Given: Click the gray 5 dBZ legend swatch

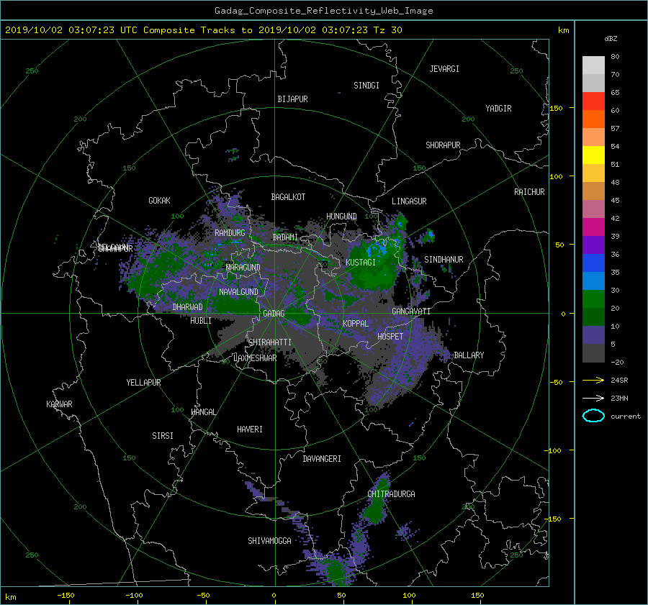Looking at the screenshot, I should tap(593, 352).
